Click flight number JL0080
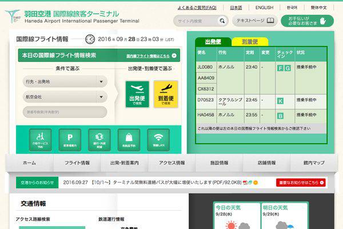 (205, 67)
